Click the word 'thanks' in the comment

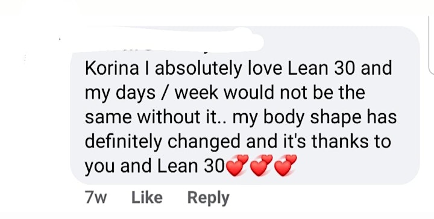pyautogui.click(x=339, y=141)
